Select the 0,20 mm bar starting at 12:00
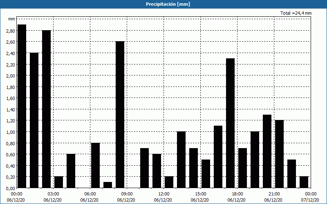This screenshot has height=204, width=327. [x=169, y=182]
